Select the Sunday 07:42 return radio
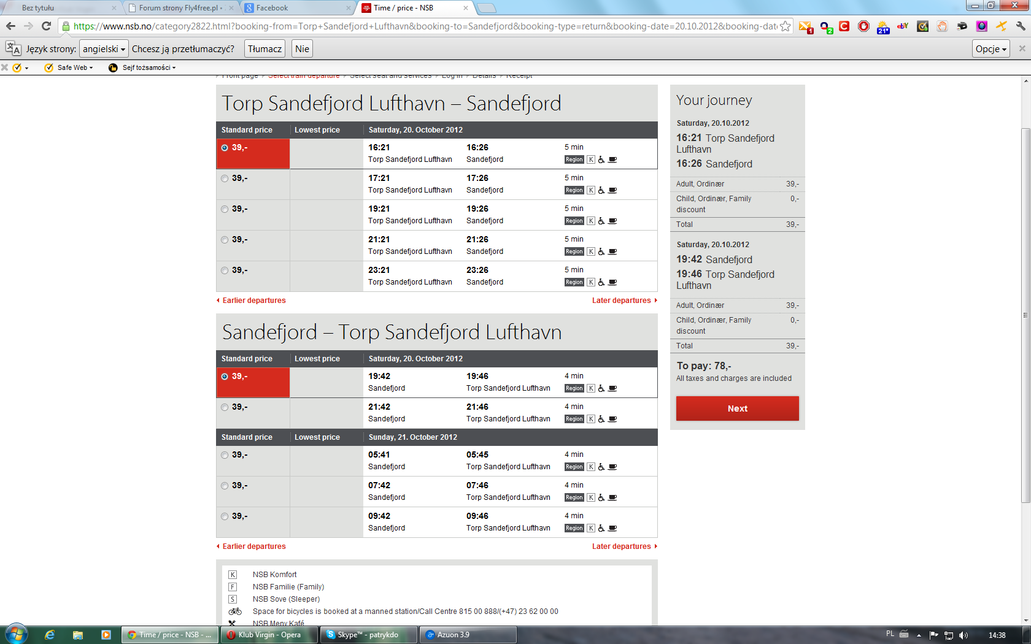Viewport: 1031px width, 644px height. coord(225,486)
